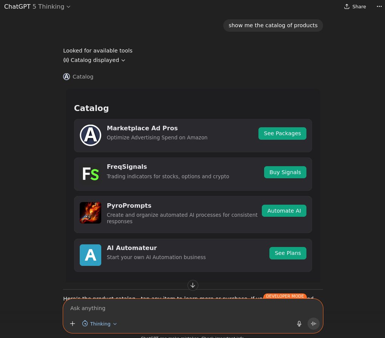The width and height of the screenshot is (385, 338).
Task: Focus the 'Ask anything' message input
Action: pos(193,308)
